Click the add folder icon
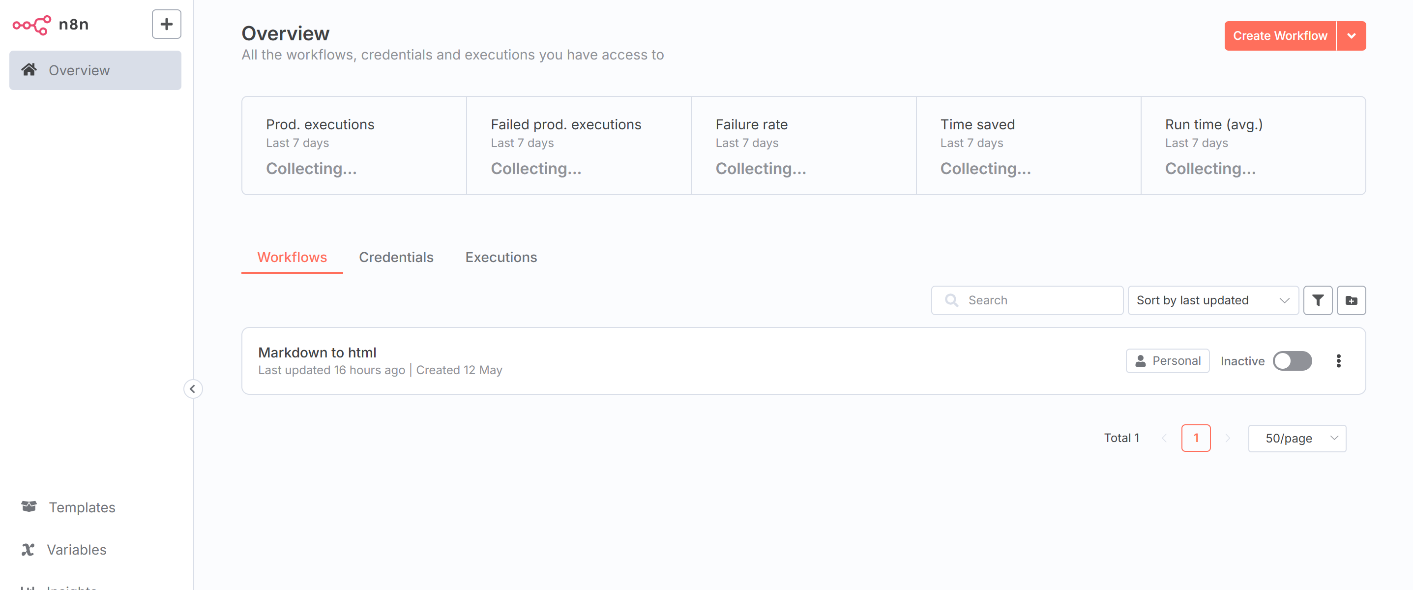 [x=1351, y=300]
